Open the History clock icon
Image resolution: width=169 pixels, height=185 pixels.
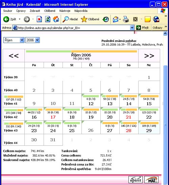pyautogui.click(x=105, y=19)
